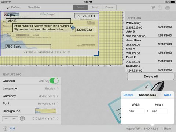Tap the v1.6 version link
The width and height of the screenshot is (176, 132).
[12, 128]
